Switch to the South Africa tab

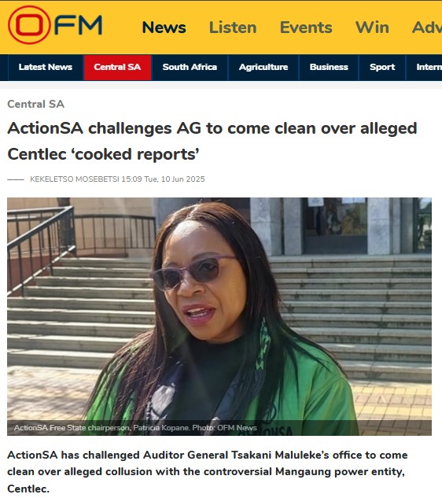[x=190, y=68]
